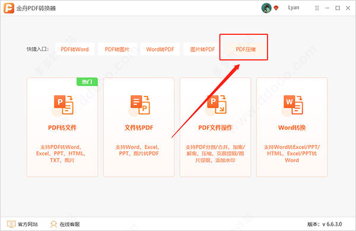The width and height of the screenshot is (356, 231).
Task: Open the Word转PDF shortcut
Action: pyautogui.click(x=160, y=49)
